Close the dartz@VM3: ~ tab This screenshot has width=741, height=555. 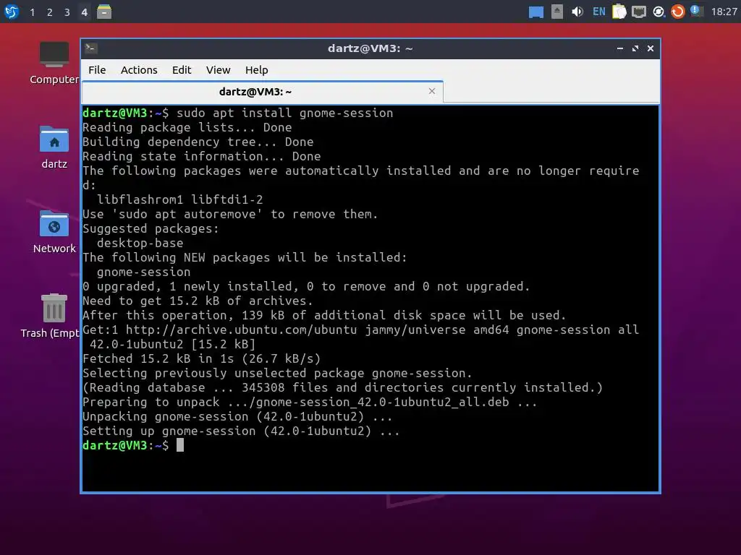click(432, 91)
